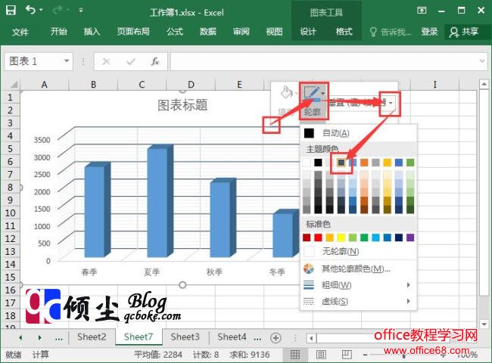The image size is (492, 363).
Task: Add a new sheet with plus icon
Action: (x=276, y=338)
